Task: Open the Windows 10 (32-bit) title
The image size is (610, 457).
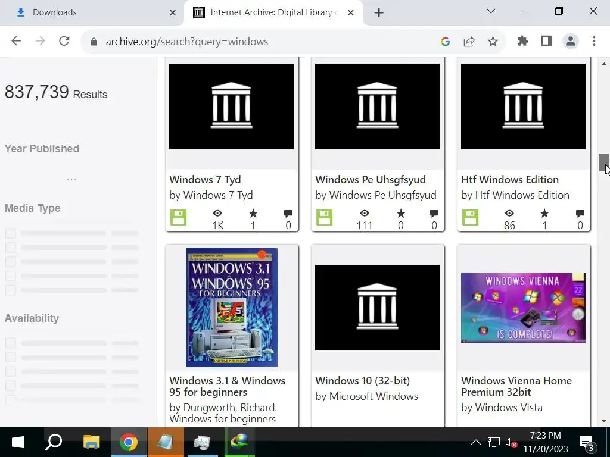Action: 363,380
